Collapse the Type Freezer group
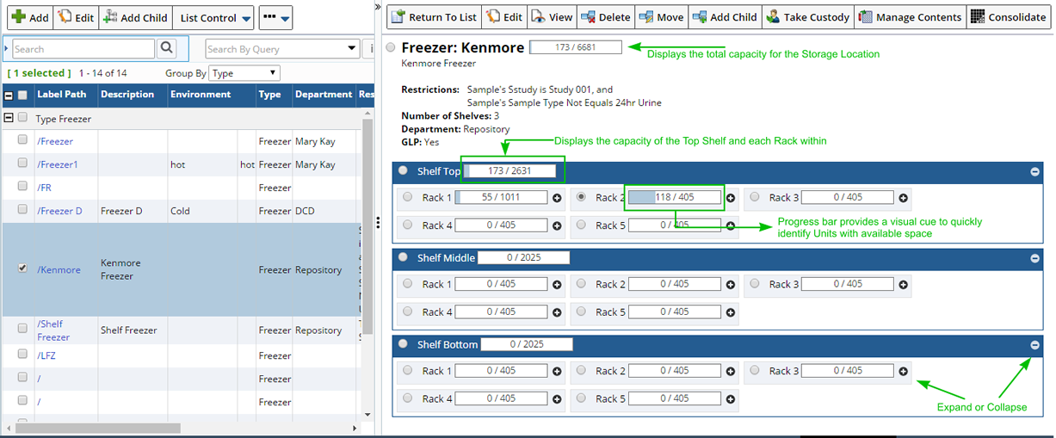 tap(9, 118)
